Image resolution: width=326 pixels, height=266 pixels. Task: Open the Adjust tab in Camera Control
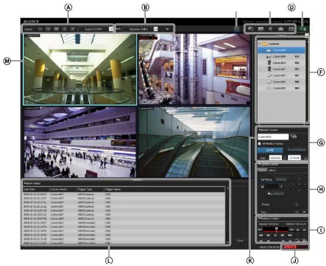click(x=272, y=170)
